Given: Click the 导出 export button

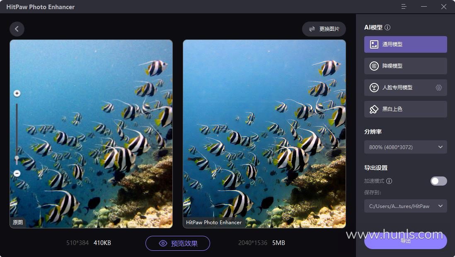Looking at the screenshot, I should point(405,241).
